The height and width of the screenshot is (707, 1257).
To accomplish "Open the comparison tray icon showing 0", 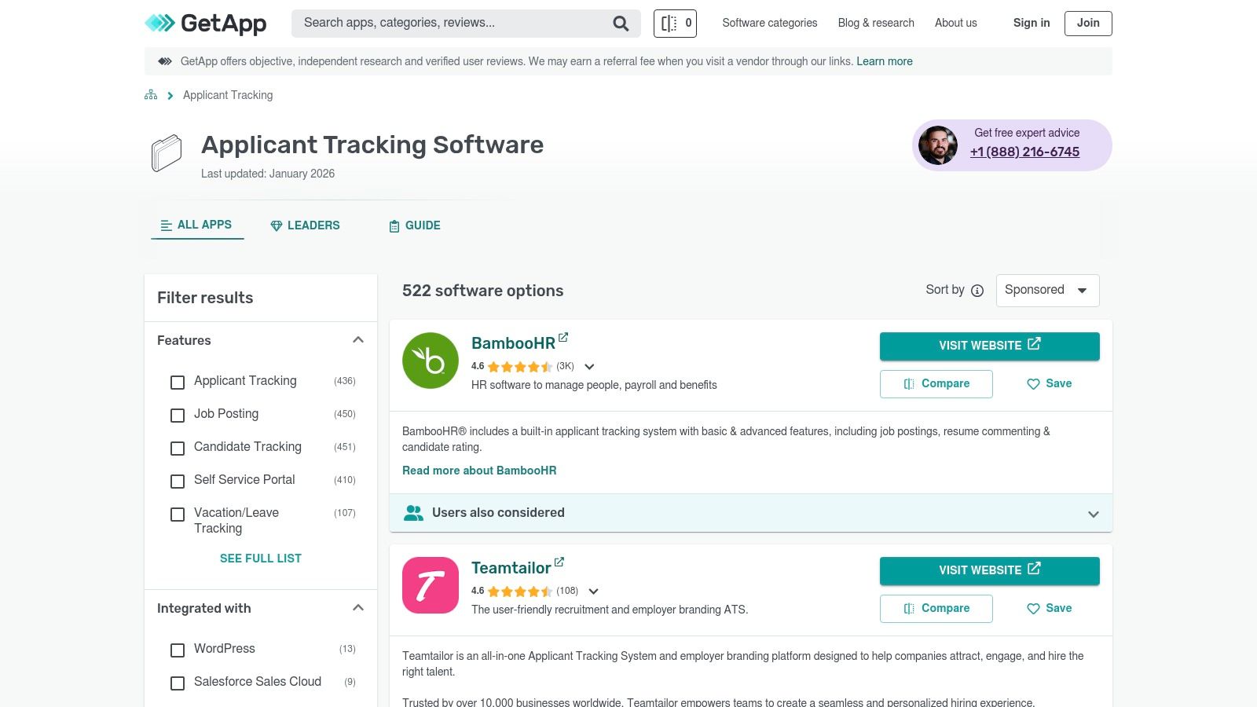I will click(x=674, y=23).
